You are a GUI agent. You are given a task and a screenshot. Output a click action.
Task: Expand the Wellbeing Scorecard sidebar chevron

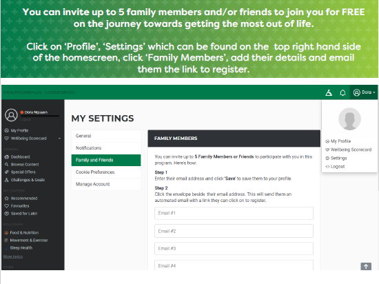click(x=59, y=139)
